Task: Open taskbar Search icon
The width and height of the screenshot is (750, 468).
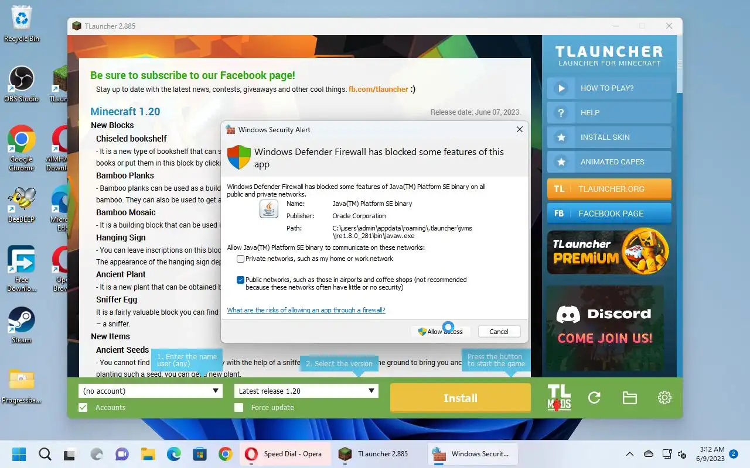Action: coord(45,454)
